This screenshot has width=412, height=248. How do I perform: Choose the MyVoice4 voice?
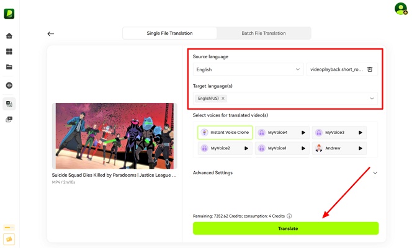(x=282, y=133)
